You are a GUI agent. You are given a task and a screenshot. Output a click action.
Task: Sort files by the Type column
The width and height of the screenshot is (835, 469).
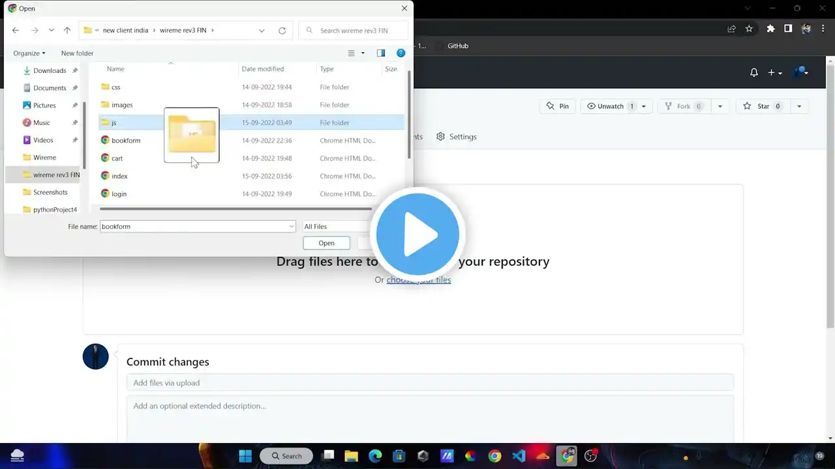point(327,69)
